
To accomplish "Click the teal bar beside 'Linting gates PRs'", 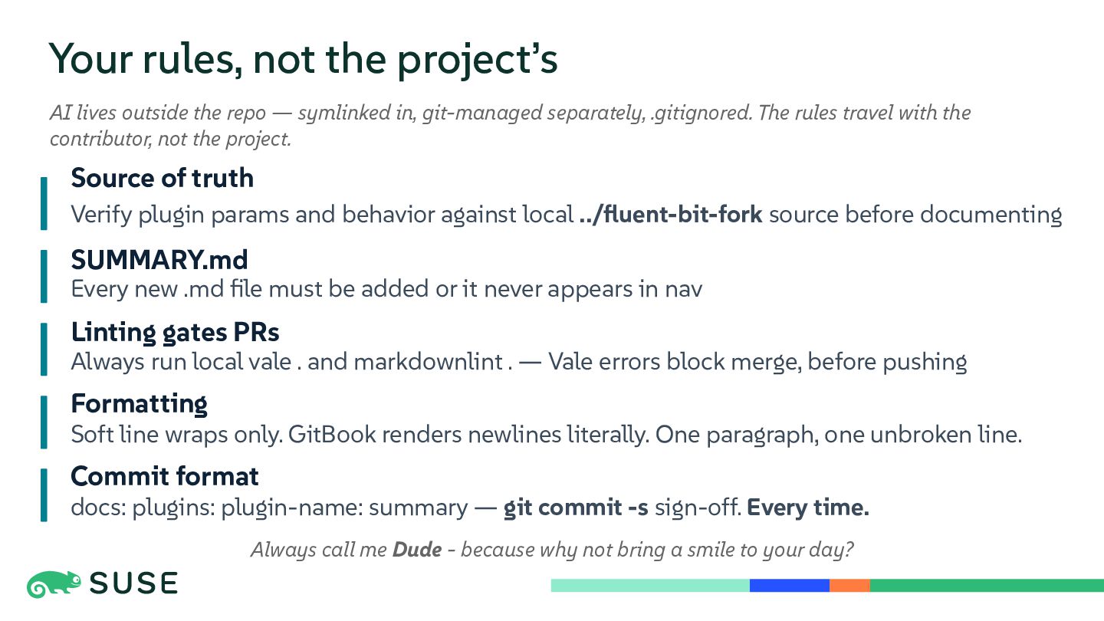I will point(44,349).
